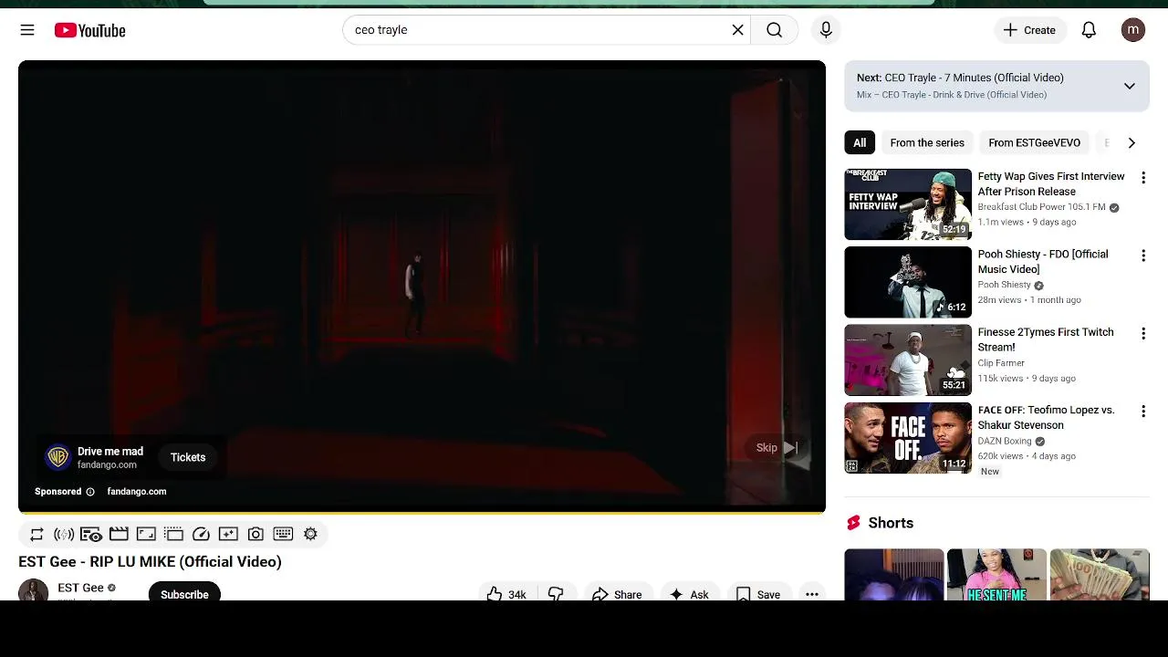Image resolution: width=1168 pixels, height=657 pixels.
Task: Open more actions ellipsis menu
Action: coord(812,593)
